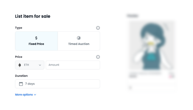Click the pink heart icon on preview card
The image size is (193, 110).
[171, 77]
